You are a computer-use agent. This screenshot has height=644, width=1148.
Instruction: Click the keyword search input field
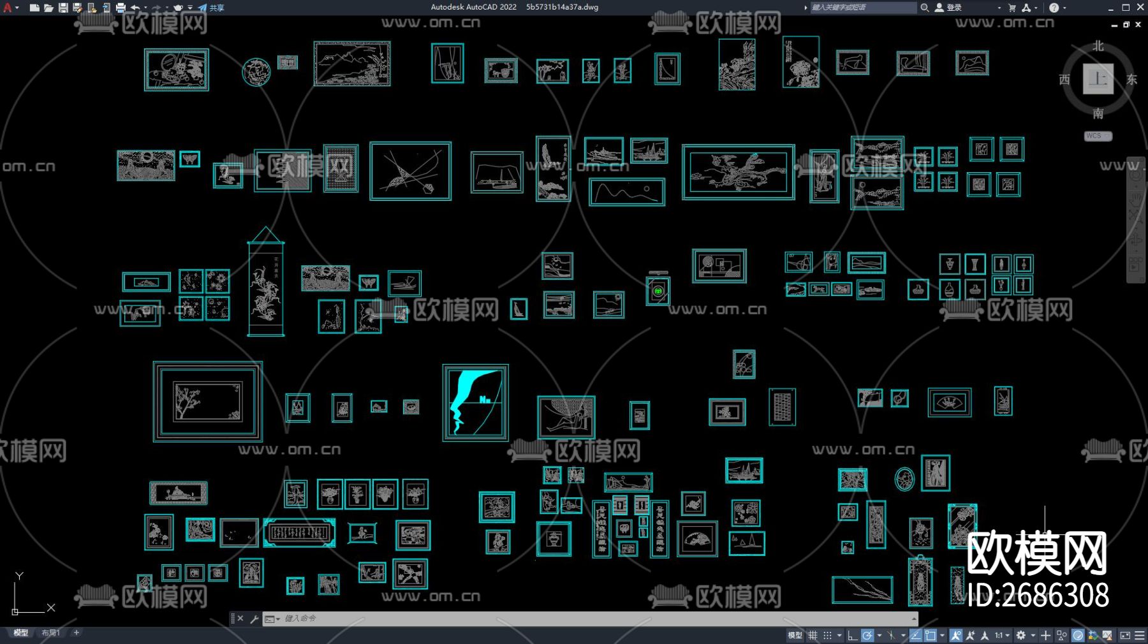click(x=863, y=8)
